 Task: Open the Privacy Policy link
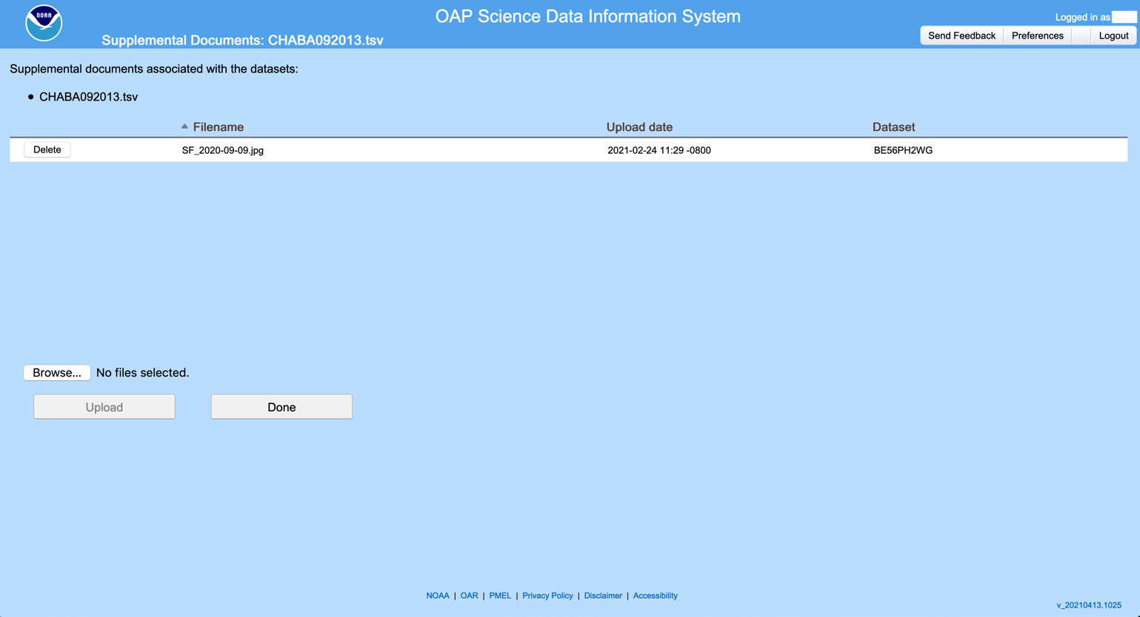coord(547,596)
